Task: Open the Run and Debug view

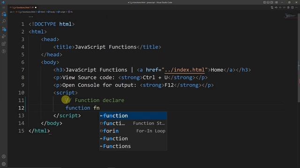Action: pyautogui.click(x=4, y=36)
